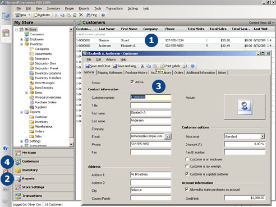Image resolution: width=276 pixels, height=207 pixels.
Task: Click the Credit limit field
Action: (x=245, y=198)
